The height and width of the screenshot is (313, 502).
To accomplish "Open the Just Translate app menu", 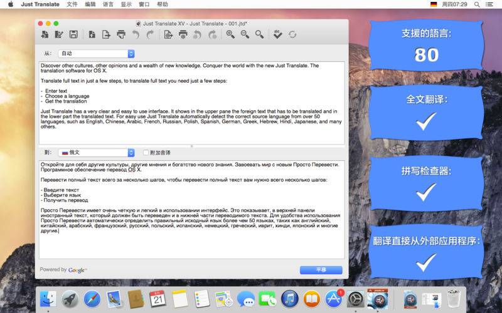I will tap(40, 4).
